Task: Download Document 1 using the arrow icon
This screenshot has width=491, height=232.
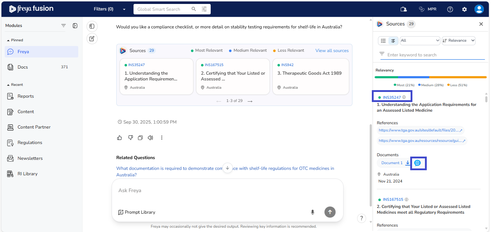Action: click(x=407, y=163)
